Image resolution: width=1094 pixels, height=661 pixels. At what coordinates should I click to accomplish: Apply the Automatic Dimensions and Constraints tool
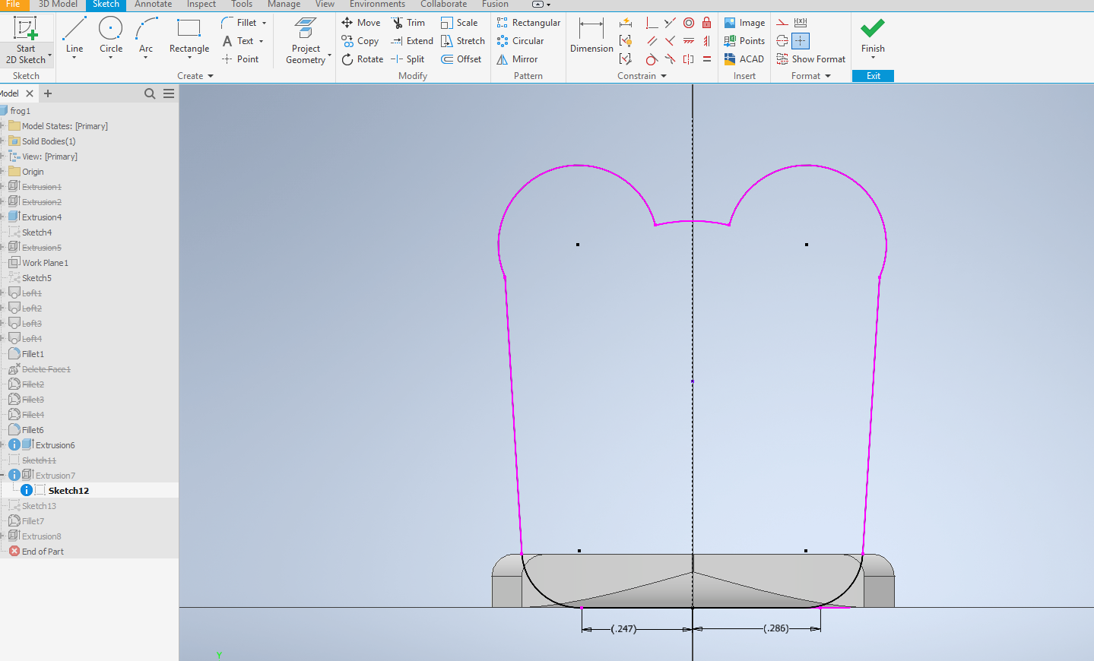(626, 23)
